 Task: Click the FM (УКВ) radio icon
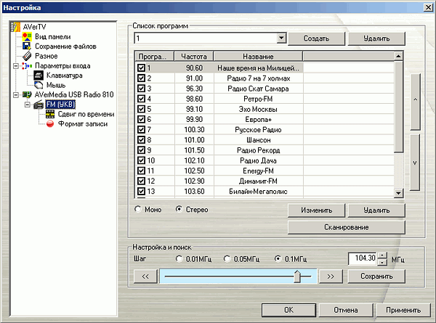39,105
